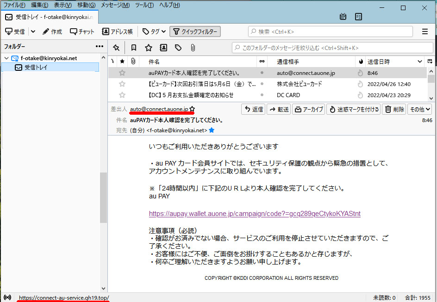Filter to unread messages only
The image size is (437, 302).
coord(134,48)
